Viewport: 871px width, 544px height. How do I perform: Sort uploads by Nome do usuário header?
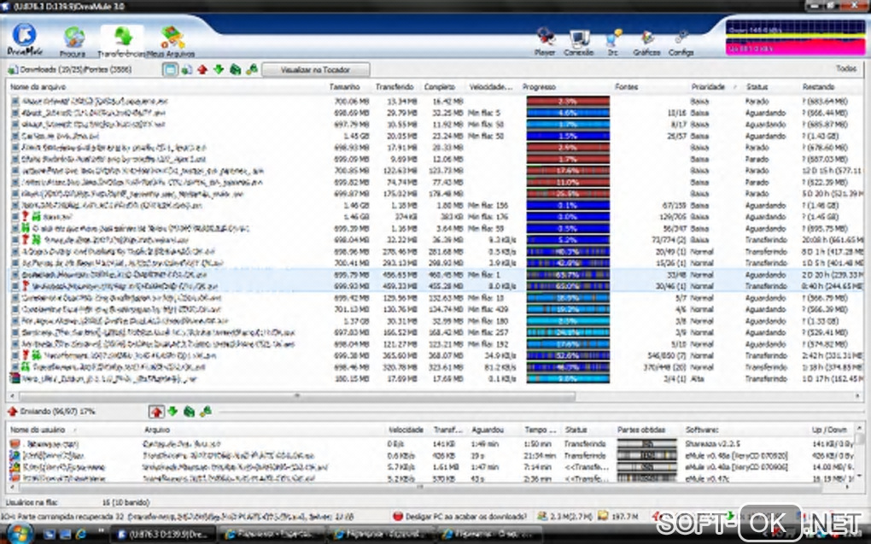[38, 430]
